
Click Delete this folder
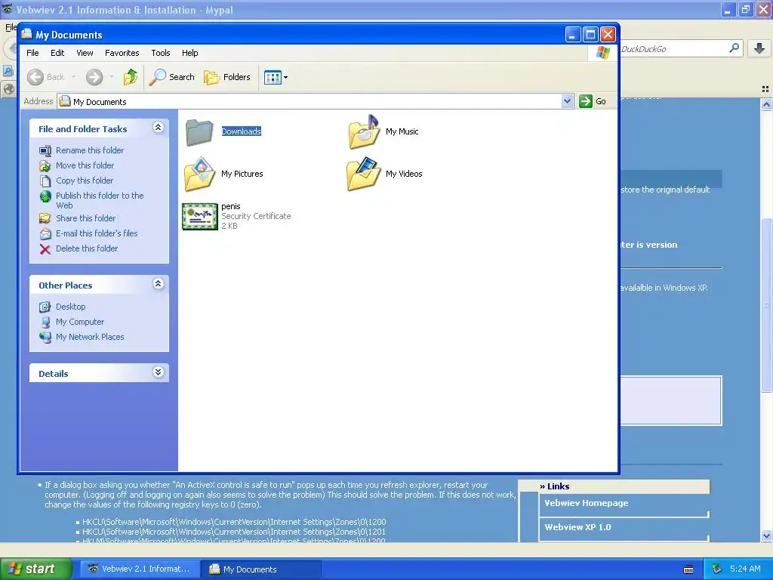87,248
